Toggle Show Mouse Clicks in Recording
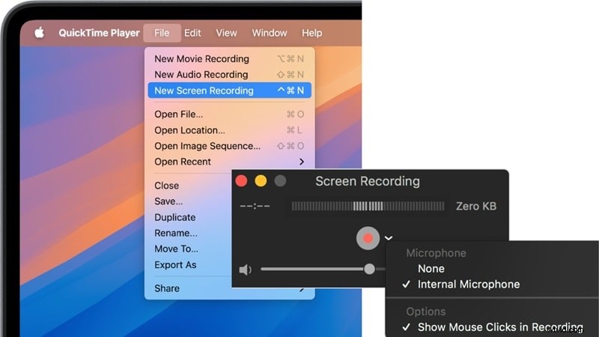Viewport: 599px width, 337px height. coord(499,327)
